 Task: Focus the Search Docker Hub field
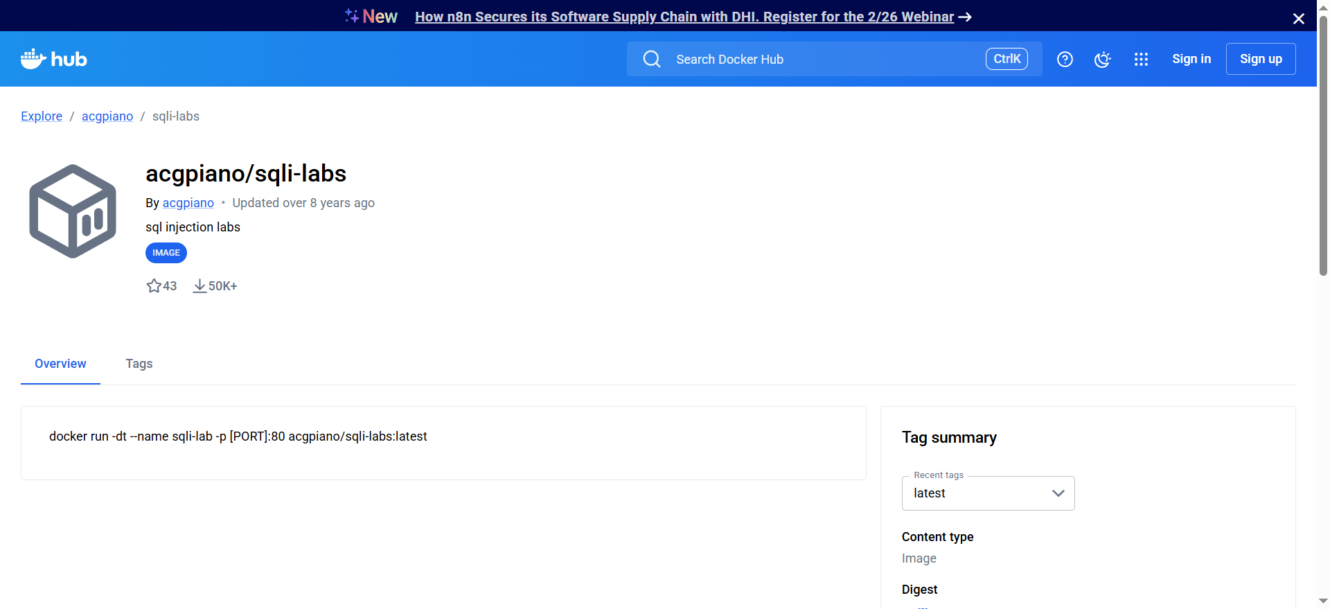(824, 60)
